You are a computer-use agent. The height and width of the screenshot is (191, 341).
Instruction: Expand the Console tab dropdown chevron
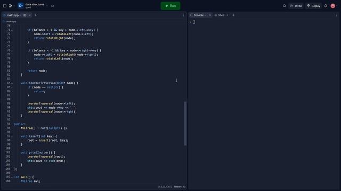pyautogui.click(x=206, y=15)
